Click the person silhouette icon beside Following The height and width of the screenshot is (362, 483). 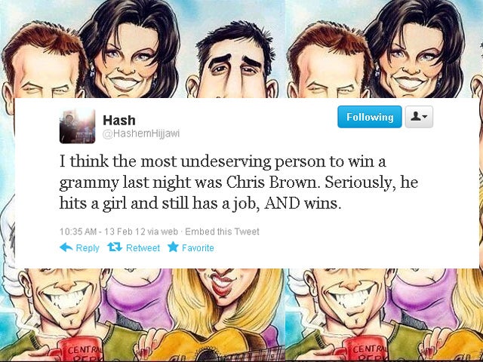coord(416,116)
